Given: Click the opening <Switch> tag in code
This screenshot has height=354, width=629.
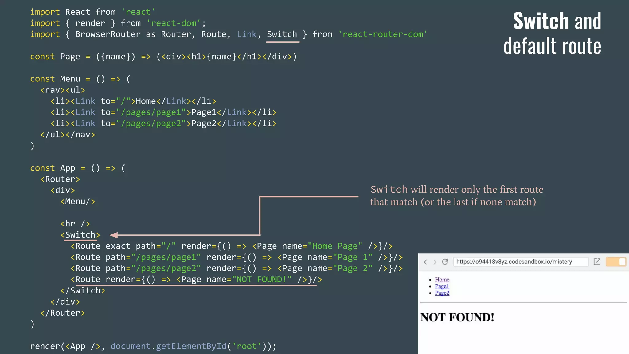Looking at the screenshot, I should pos(80,235).
